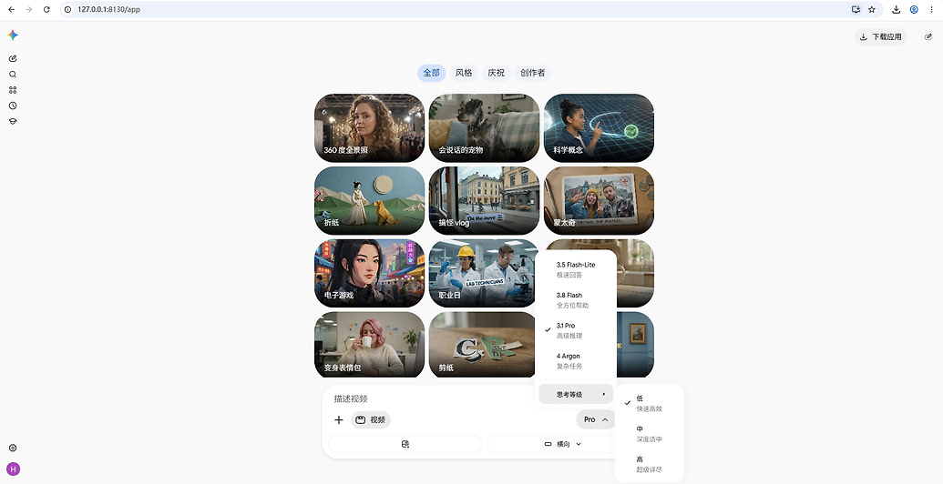
Task: Open settings gear in the sidebar
Action: (x=13, y=448)
